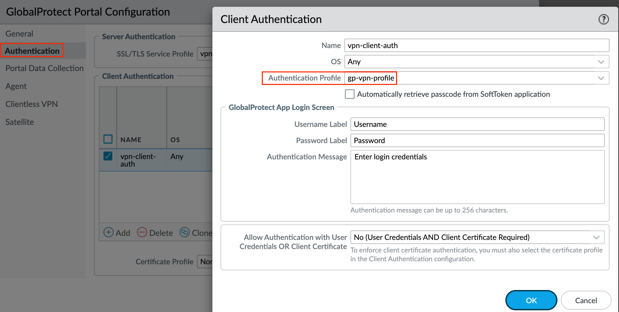
Task: Toggle the select-all checkbox in the table header
Action: pyautogui.click(x=108, y=139)
